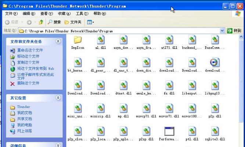Expand the address bar dropdown
245x147 pixels.
click(222, 31)
